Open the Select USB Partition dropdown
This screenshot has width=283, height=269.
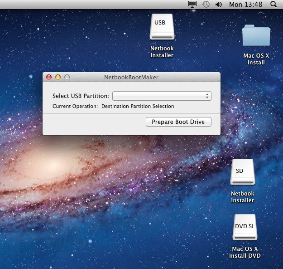click(161, 96)
